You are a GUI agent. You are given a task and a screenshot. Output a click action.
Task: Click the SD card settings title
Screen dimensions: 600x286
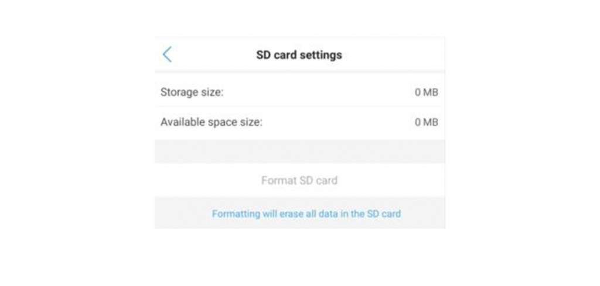[299, 56]
